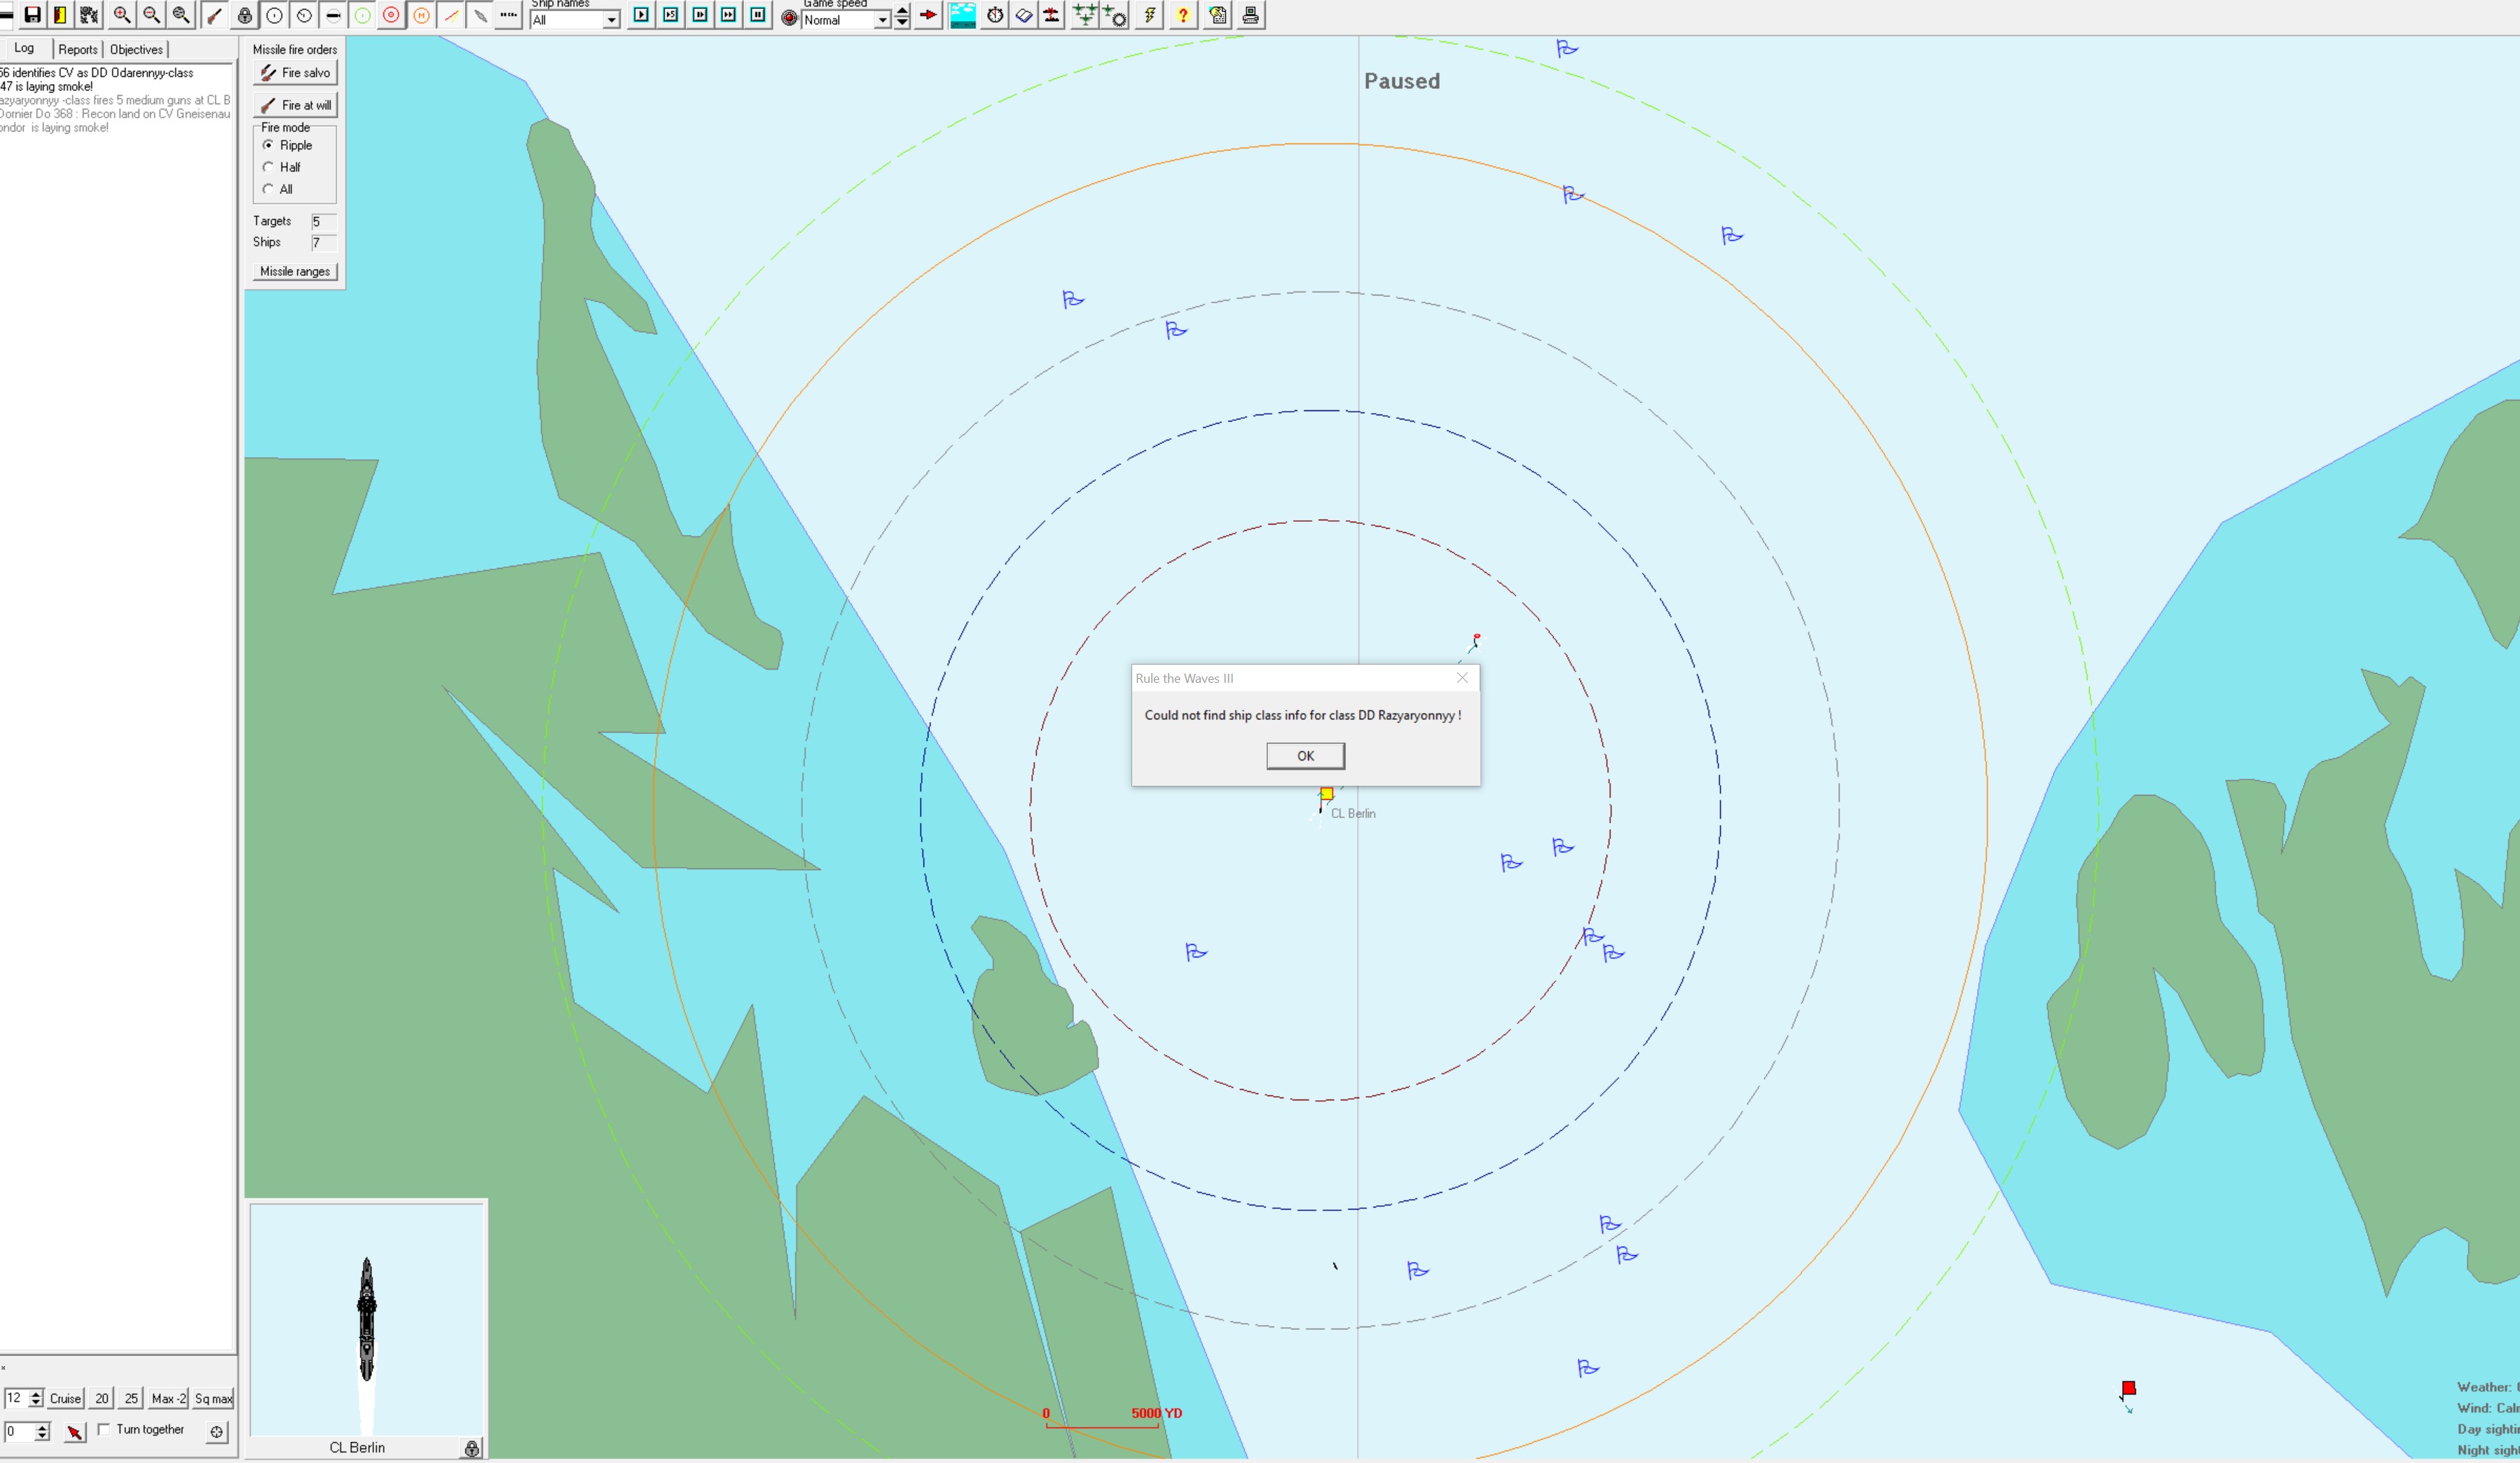Click the Ships value field
The height and width of the screenshot is (1463, 2520).
point(324,243)
